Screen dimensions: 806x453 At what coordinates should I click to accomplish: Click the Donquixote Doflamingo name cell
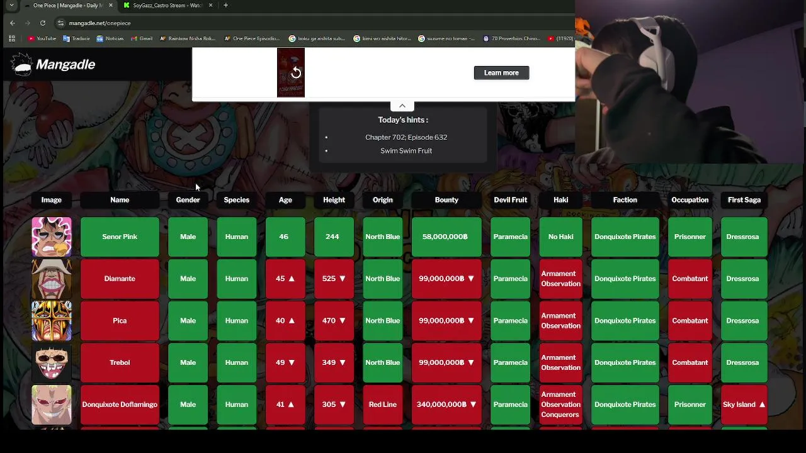[120, 405]
